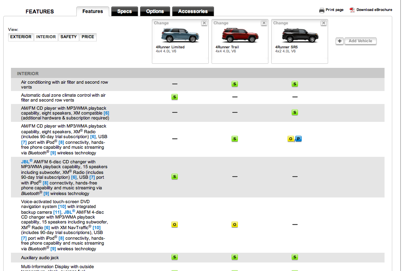Switch to the Specs tab
This screenshot has width=415, height=271.
[x=124, y=11]
